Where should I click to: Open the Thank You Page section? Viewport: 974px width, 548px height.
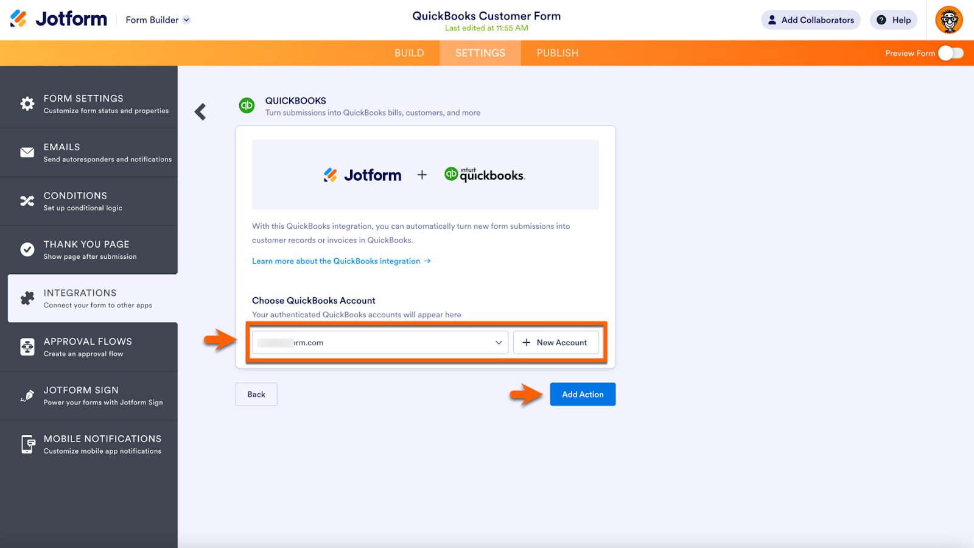click(89, 250)
